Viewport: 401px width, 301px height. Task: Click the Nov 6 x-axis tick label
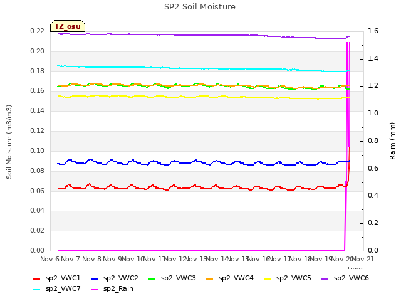tap(49, 259)
